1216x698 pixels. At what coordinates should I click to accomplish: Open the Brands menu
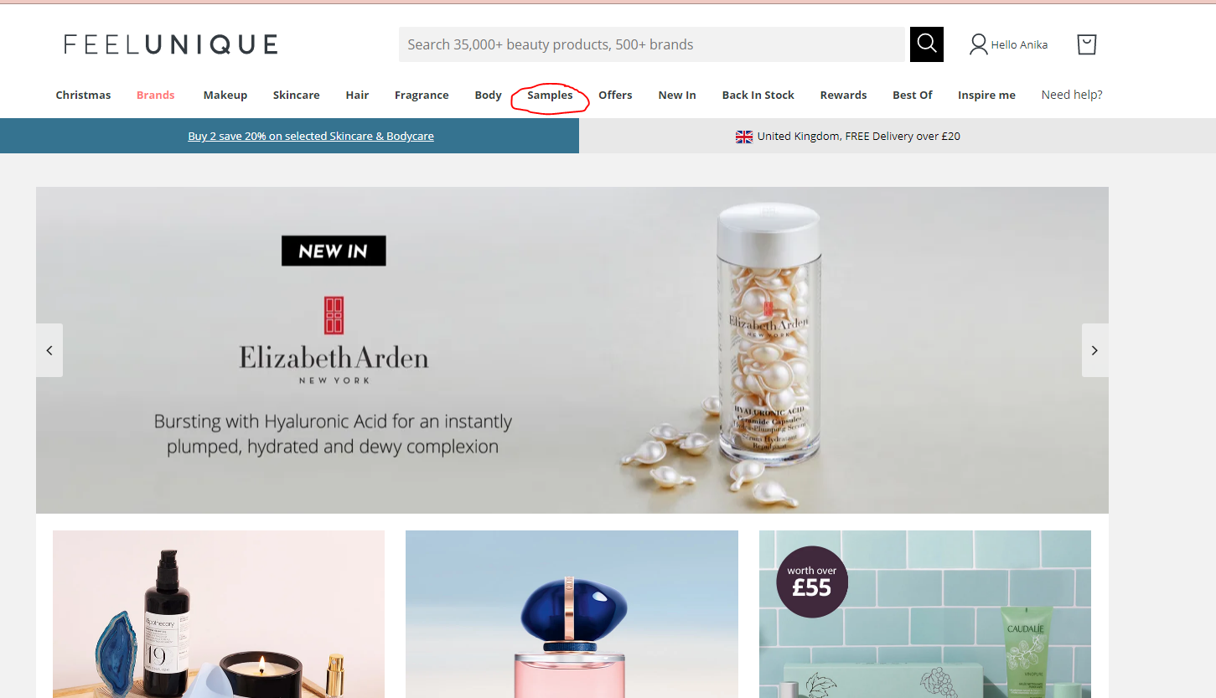(156, 96)
